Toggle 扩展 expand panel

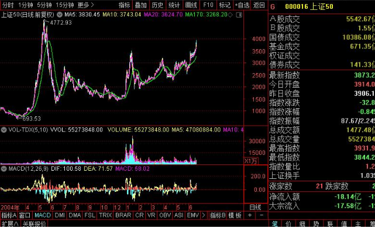point(10,224)
